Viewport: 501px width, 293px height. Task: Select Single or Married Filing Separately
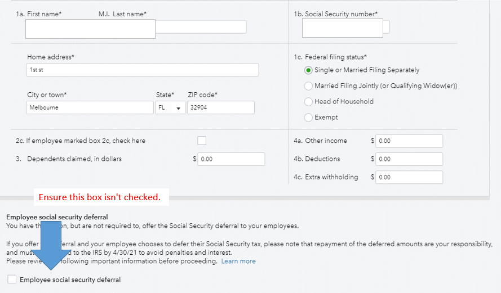pos(308,70)
